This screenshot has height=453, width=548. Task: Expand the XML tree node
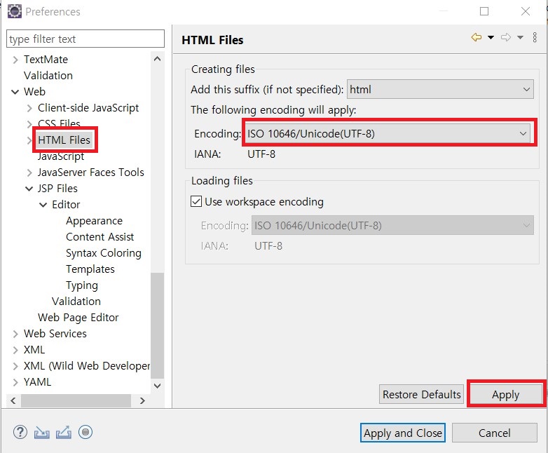[x=15, y=350]
